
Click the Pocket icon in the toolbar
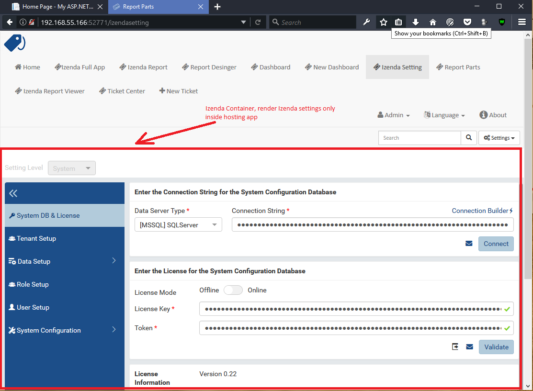[467, 22]
